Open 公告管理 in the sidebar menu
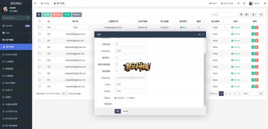 pyautogui.click(x=9, y=62)
